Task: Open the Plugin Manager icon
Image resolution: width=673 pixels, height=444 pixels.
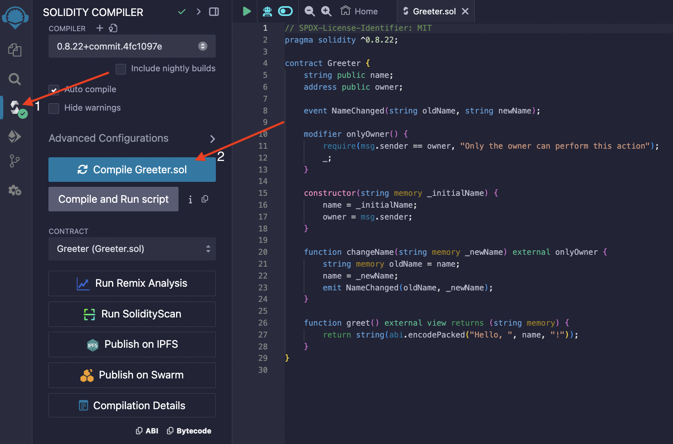Action: pyautogui.click(x=15, y=190)
